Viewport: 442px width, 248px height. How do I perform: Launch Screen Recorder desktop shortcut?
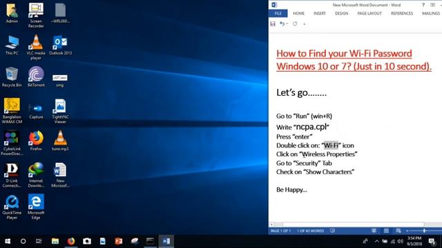click(36, 15)
